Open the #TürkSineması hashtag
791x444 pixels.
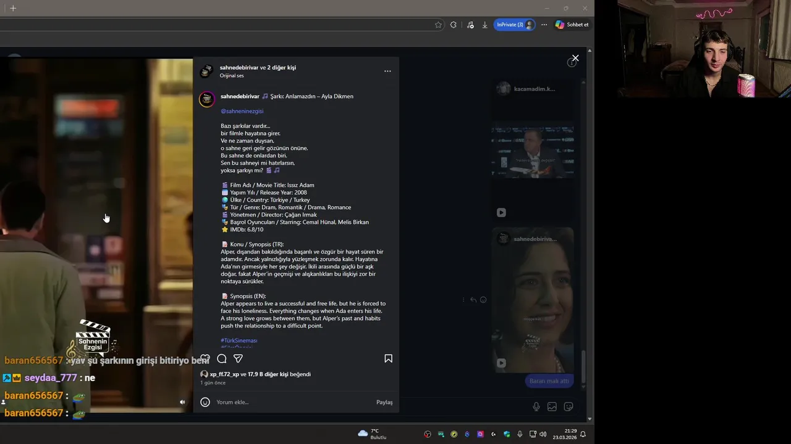239,340
